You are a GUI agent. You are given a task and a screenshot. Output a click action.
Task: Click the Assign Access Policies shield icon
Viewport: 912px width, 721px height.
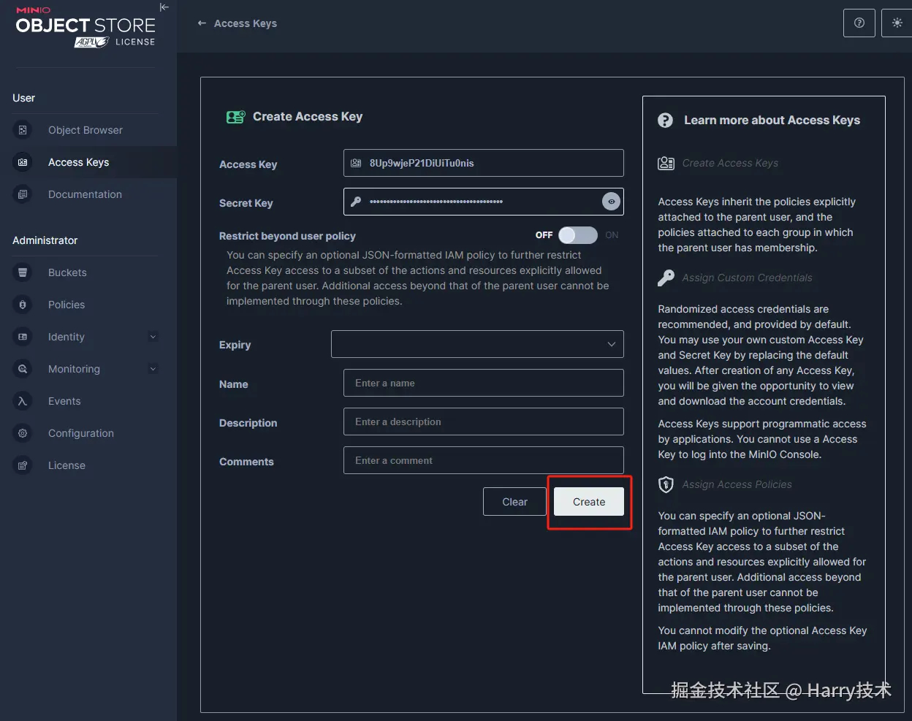(x=666, y=484)
